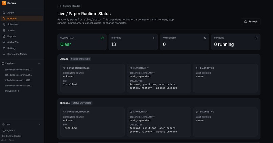Click the About link

(12, 140)
